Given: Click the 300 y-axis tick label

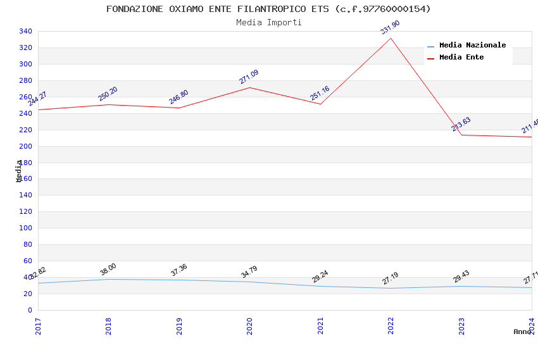Looking at the screenshot, I should click(x=26, y=64).
